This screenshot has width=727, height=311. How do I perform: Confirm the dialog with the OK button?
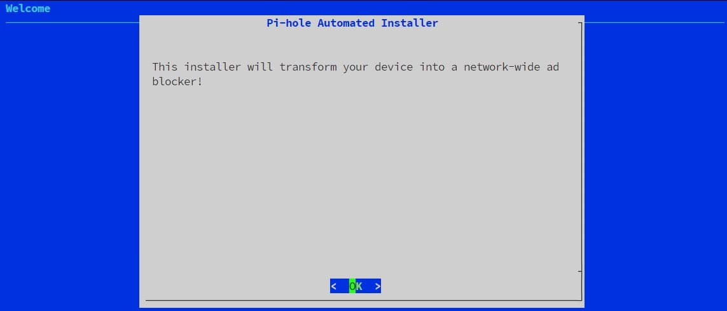coord(356,286)
